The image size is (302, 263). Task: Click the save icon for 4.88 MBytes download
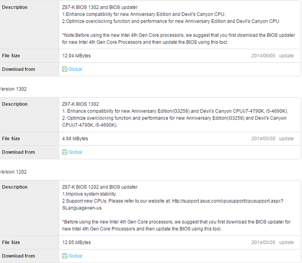(64, 152)
